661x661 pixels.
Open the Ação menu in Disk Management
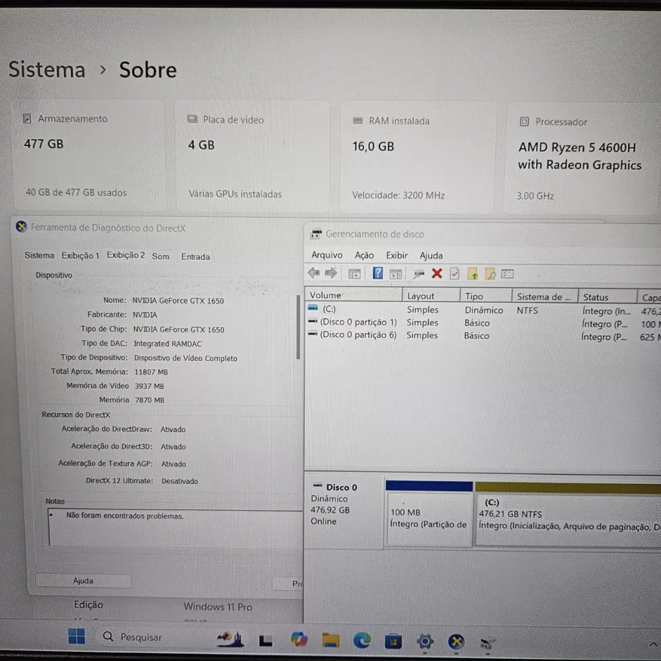click(364, 255)
